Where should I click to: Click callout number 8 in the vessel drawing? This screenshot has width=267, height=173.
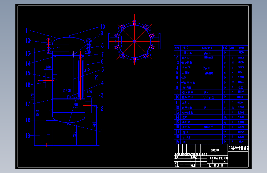[x=102, y=46]
